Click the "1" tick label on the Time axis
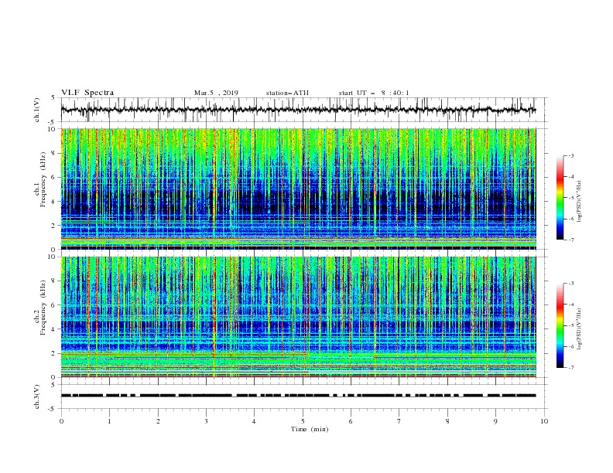 [x=109, y=421]
